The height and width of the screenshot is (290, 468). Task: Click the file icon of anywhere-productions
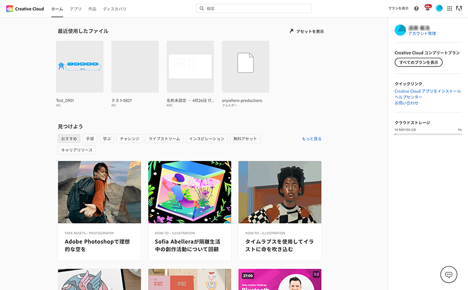point(245,63)
